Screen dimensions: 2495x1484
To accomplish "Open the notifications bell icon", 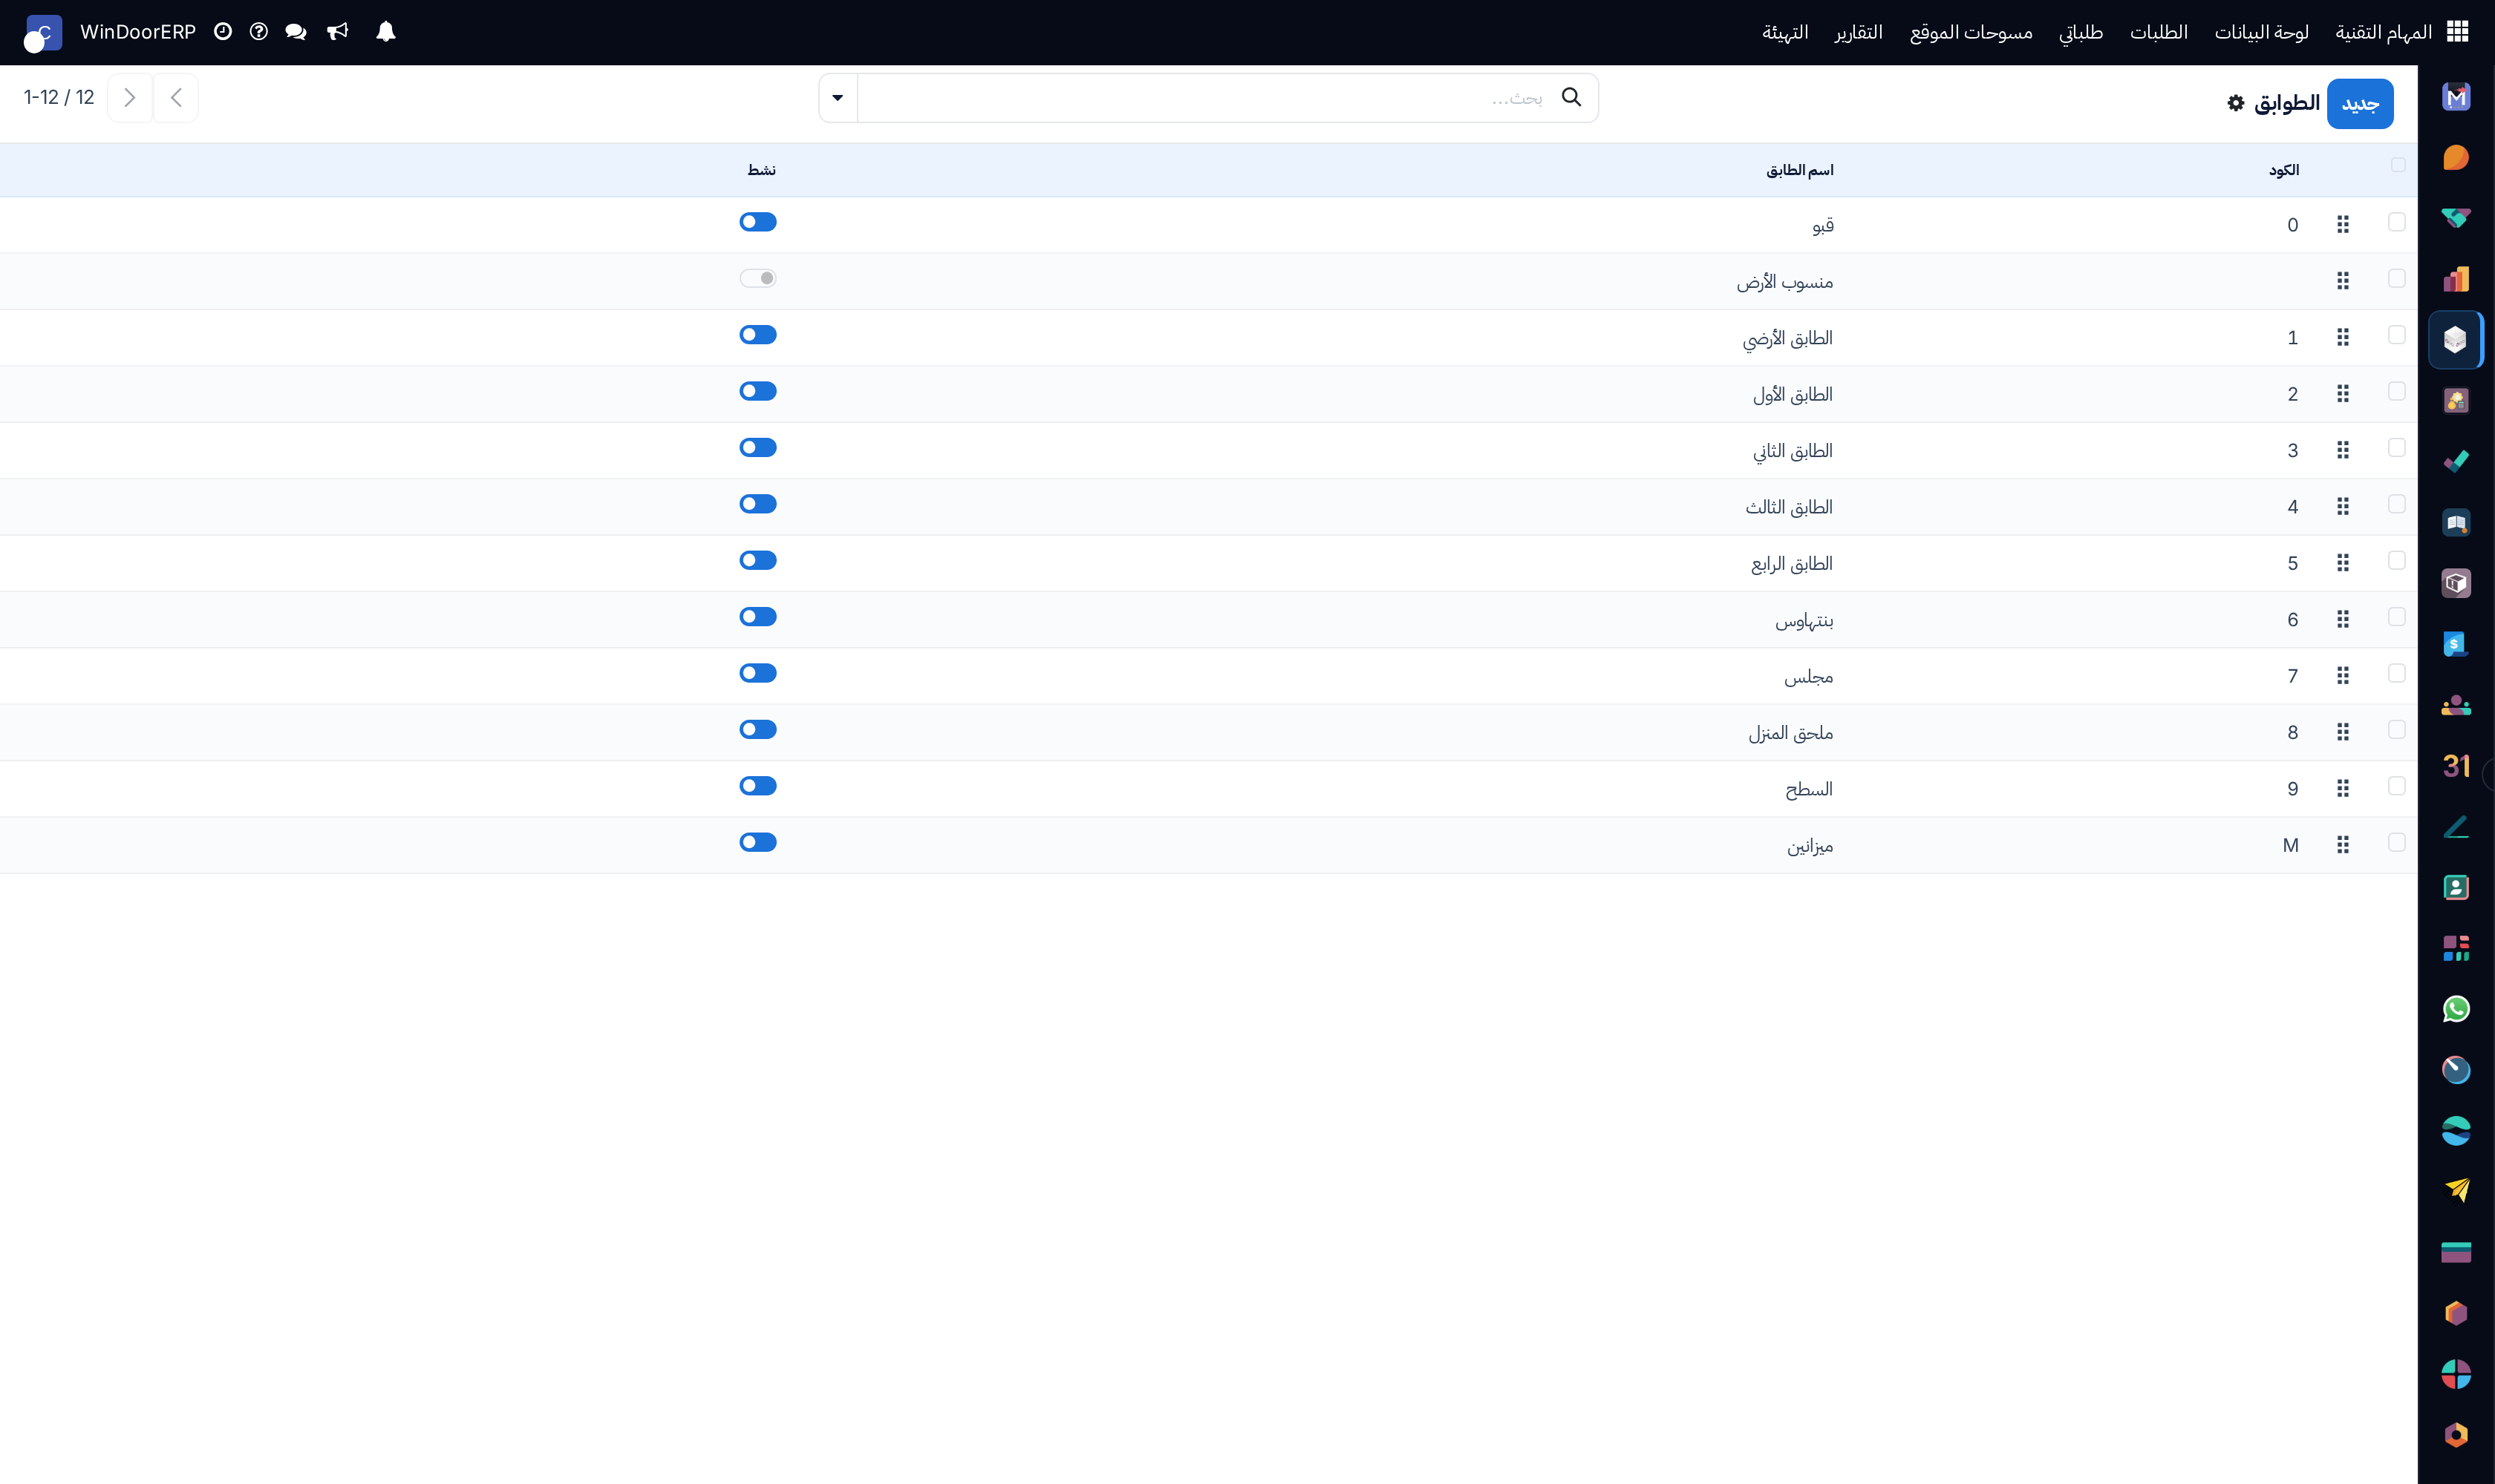I will [385, 32].
